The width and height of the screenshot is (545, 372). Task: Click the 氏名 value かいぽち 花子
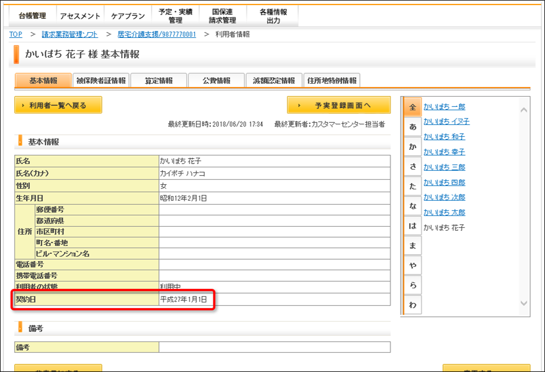pyautogui.click(x=181, y=161)
